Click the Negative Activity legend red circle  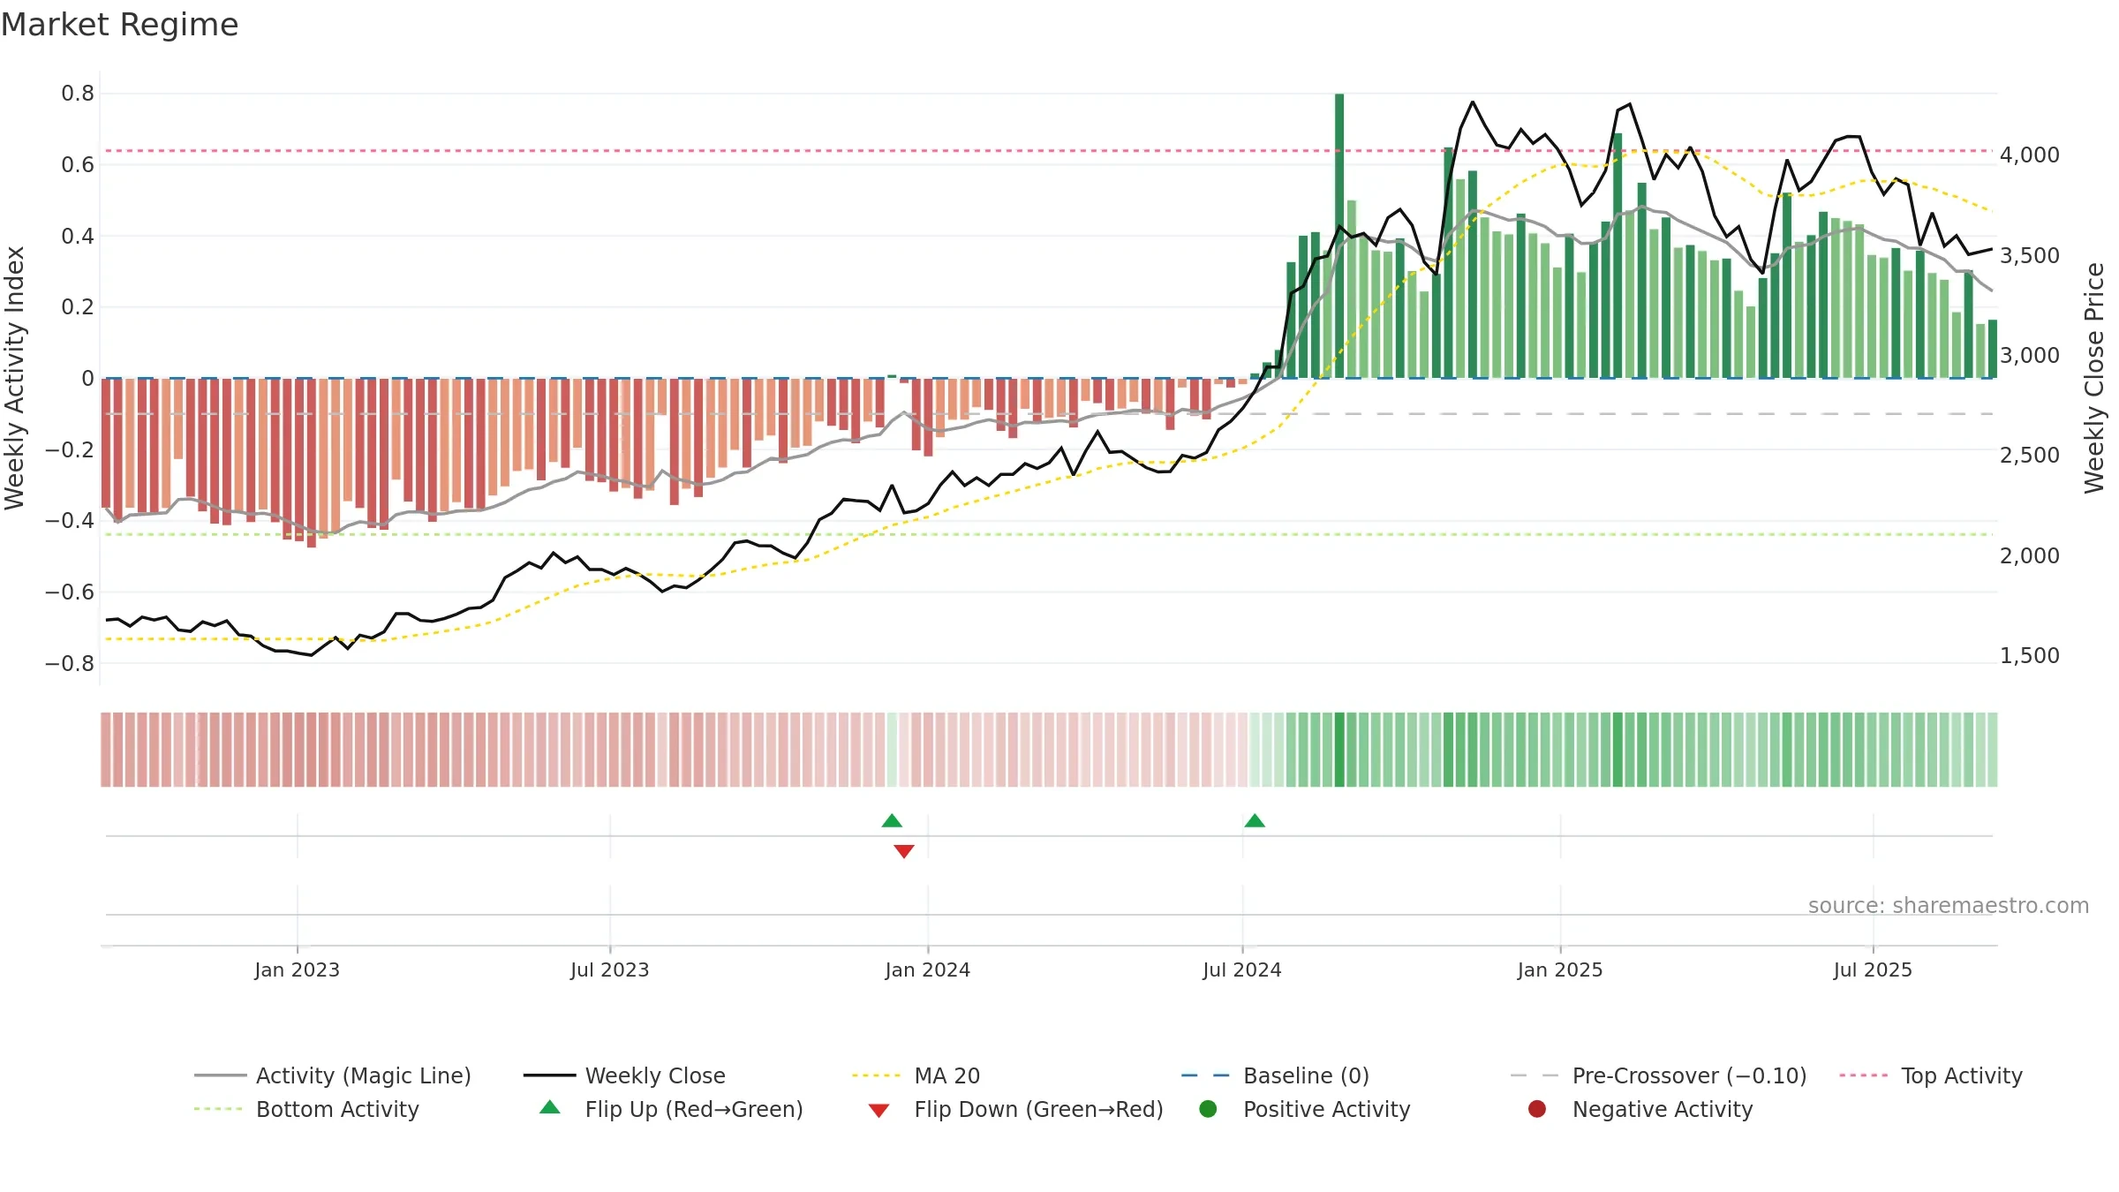point(1537,1108)
